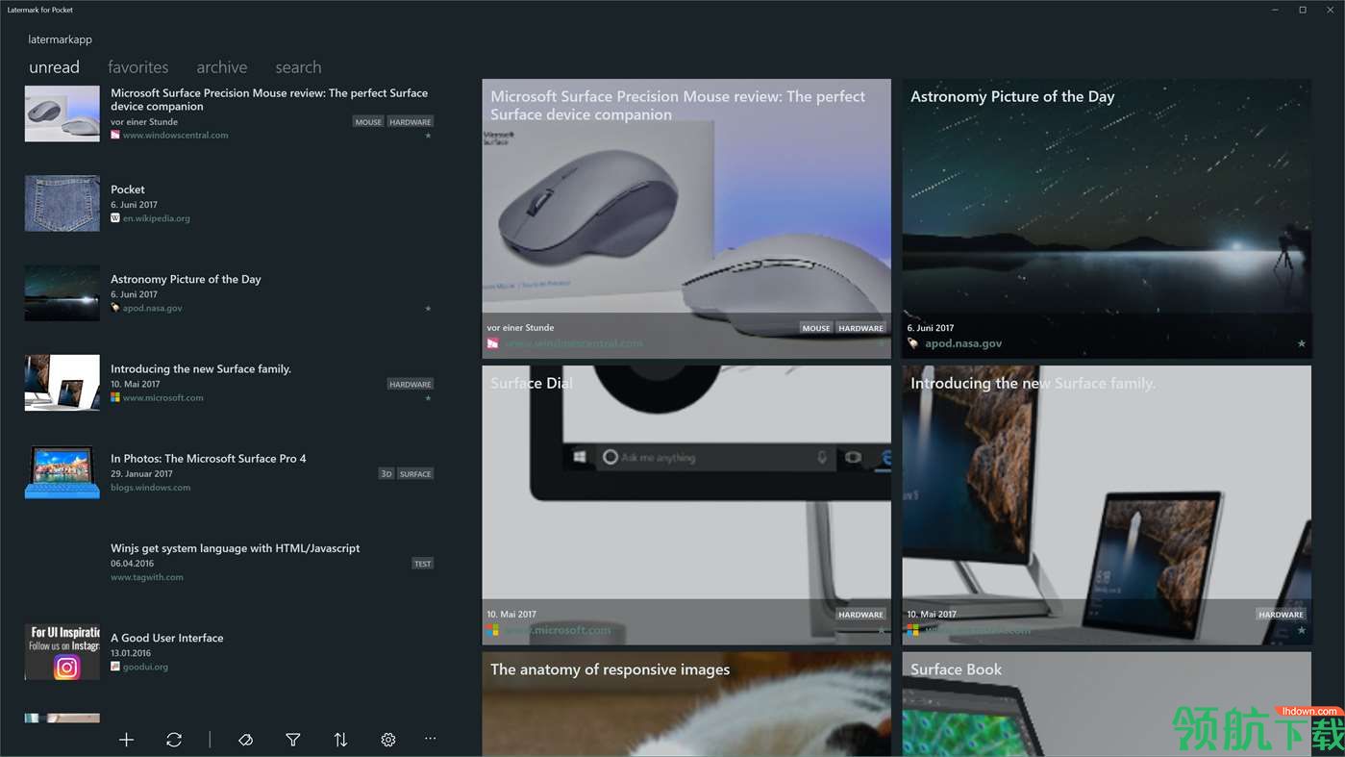Click 'vor einer Stunde' on the first list row
The width and height of the screenshot is (1345, 757).
tap(144, 122)
